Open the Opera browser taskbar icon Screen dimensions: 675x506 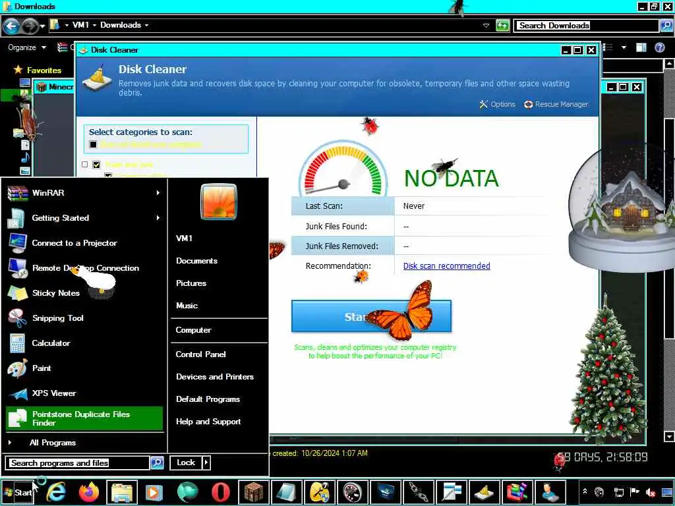click(220, 492)
